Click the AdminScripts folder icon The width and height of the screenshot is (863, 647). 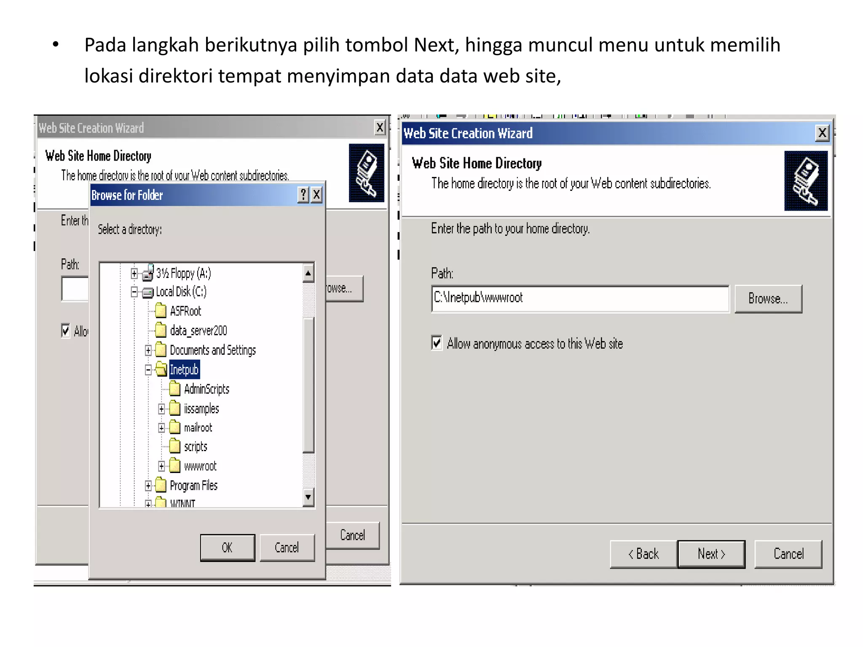(x=175, y=388)
